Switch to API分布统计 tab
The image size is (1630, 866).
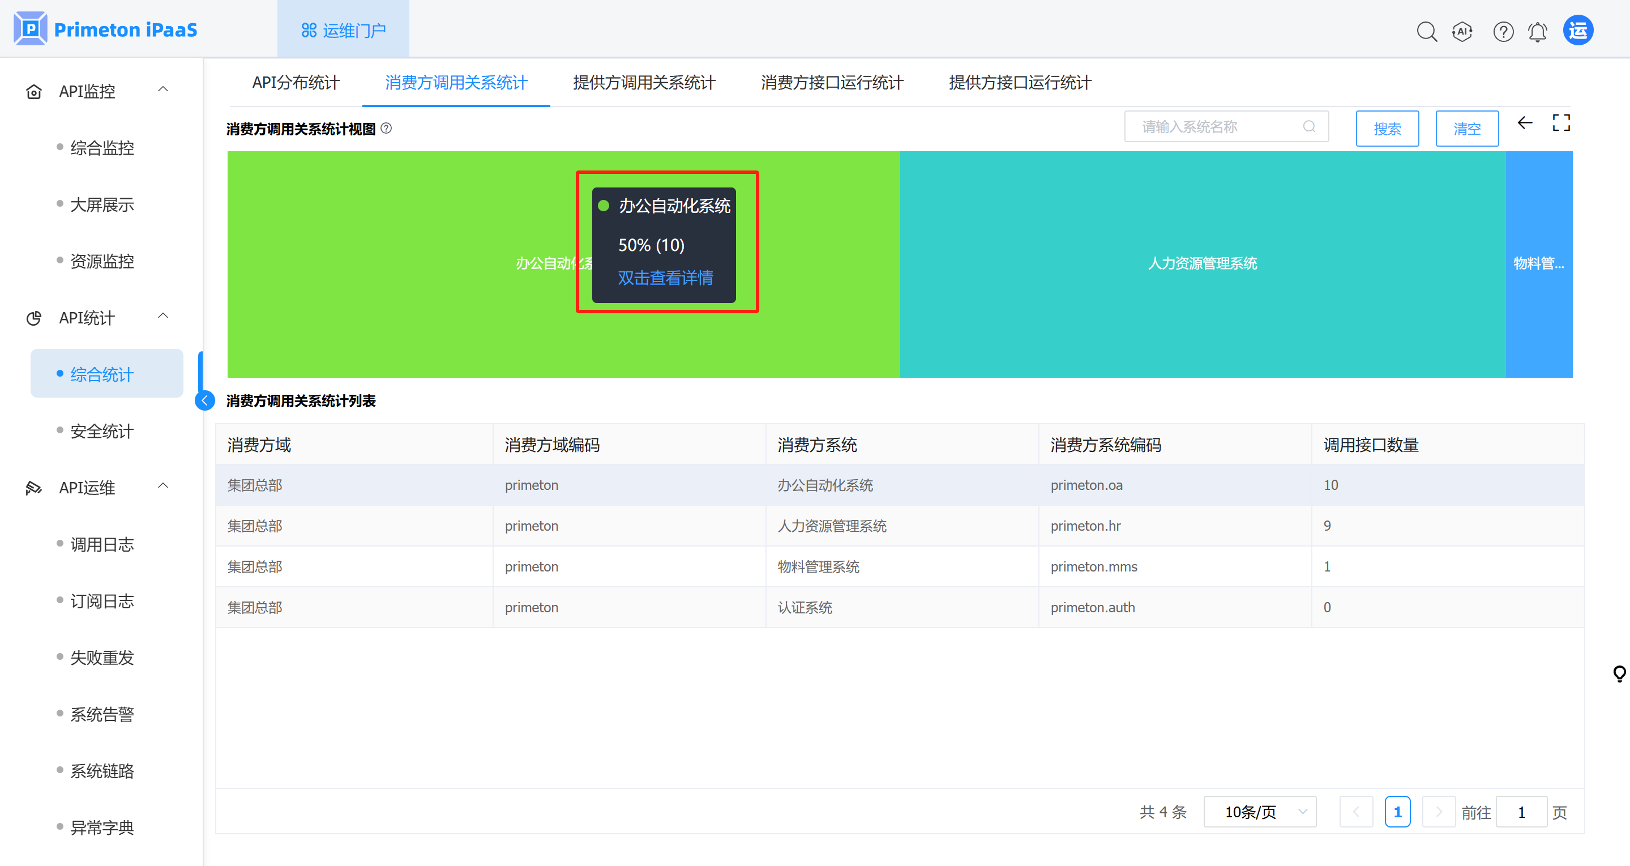tap(296, 82)
